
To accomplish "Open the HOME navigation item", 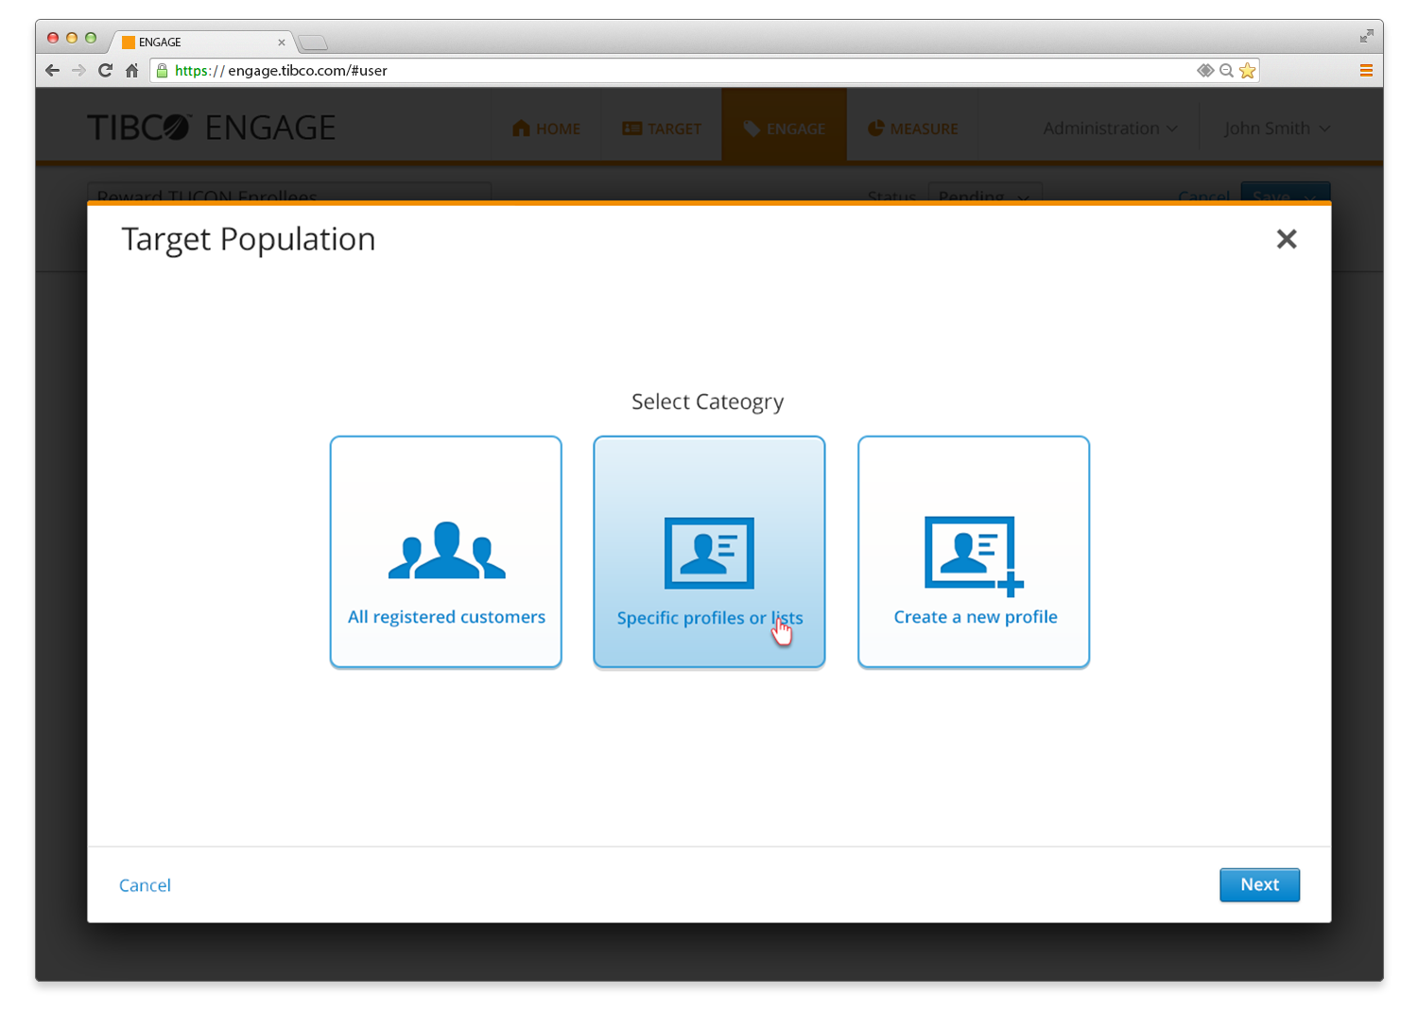I will tap(546, 129).
